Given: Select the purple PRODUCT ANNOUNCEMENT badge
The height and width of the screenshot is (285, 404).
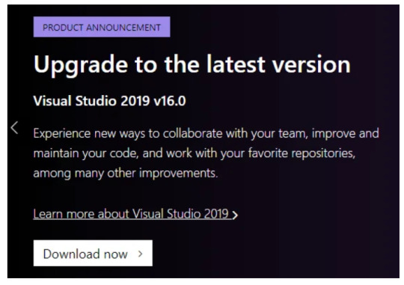Looking at the screenshot, I should pos(102,27).
